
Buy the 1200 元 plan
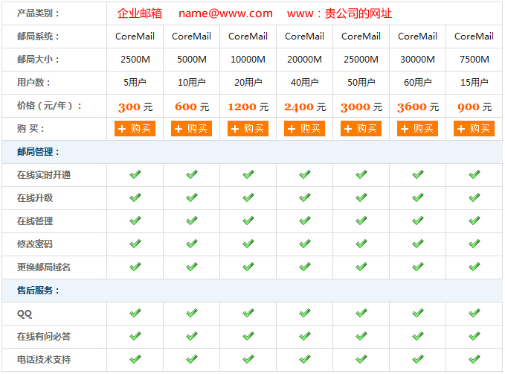248,129
